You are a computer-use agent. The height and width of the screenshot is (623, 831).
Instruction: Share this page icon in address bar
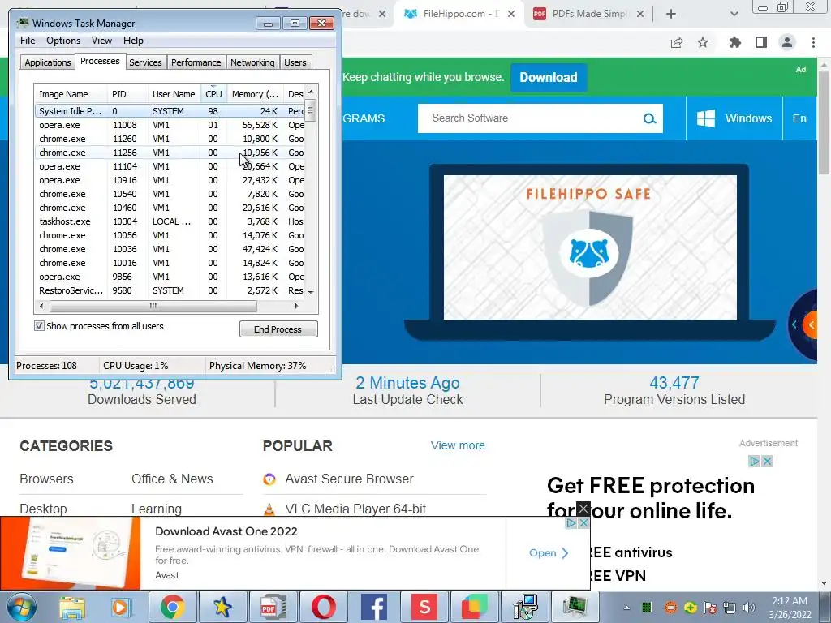(677, 42)
